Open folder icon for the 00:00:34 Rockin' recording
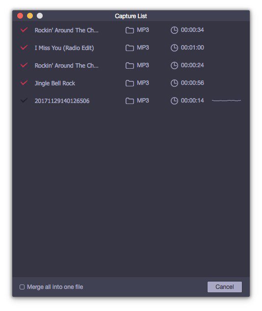 coord(130,30)
